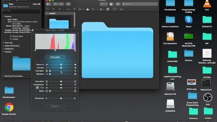The width and height of the screenshot is (217, 122).
Task: Open the Shape Style line thickness dropdown
Action: (x=101, y=9)
